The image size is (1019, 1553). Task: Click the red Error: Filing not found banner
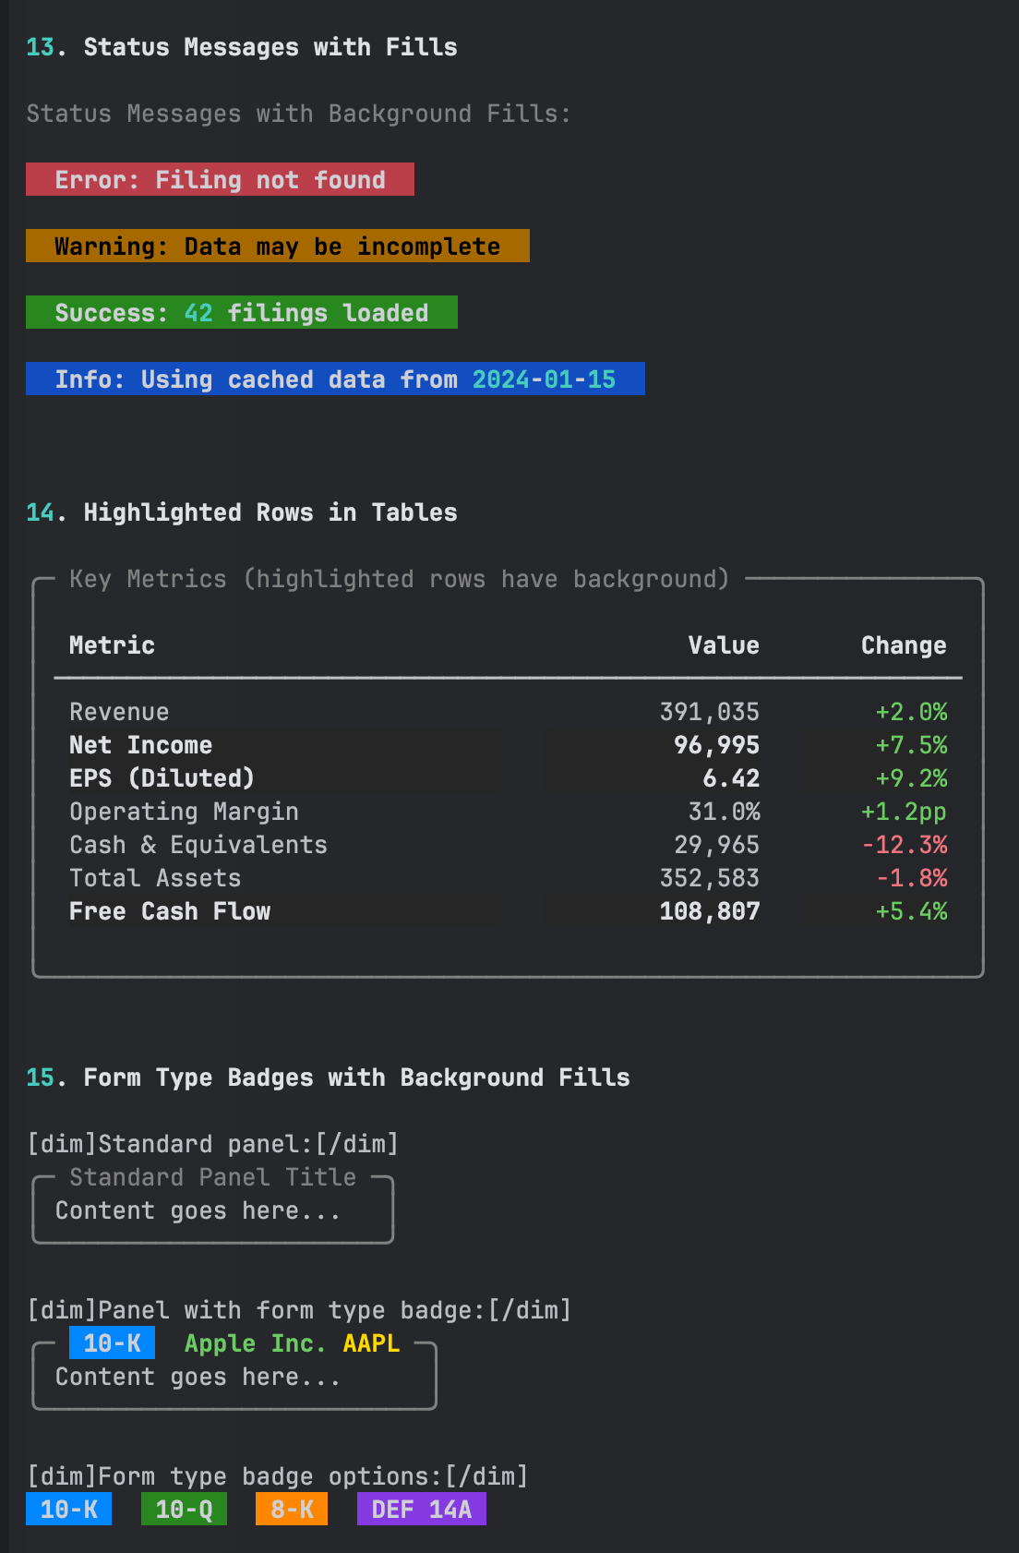pyautogui.click(x=220, y=179)
